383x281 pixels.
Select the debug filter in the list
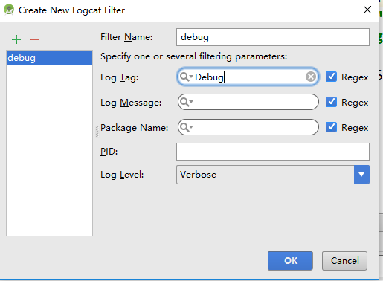coord(49,58)
